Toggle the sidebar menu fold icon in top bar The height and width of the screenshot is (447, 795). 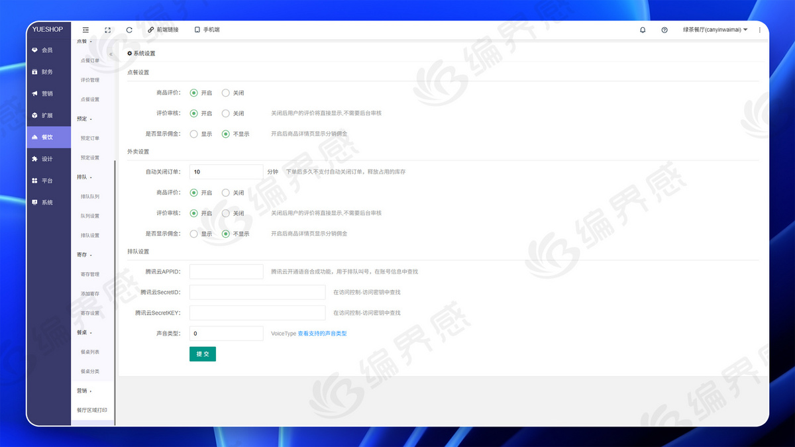pyautogui.click(x=85, y=30)
